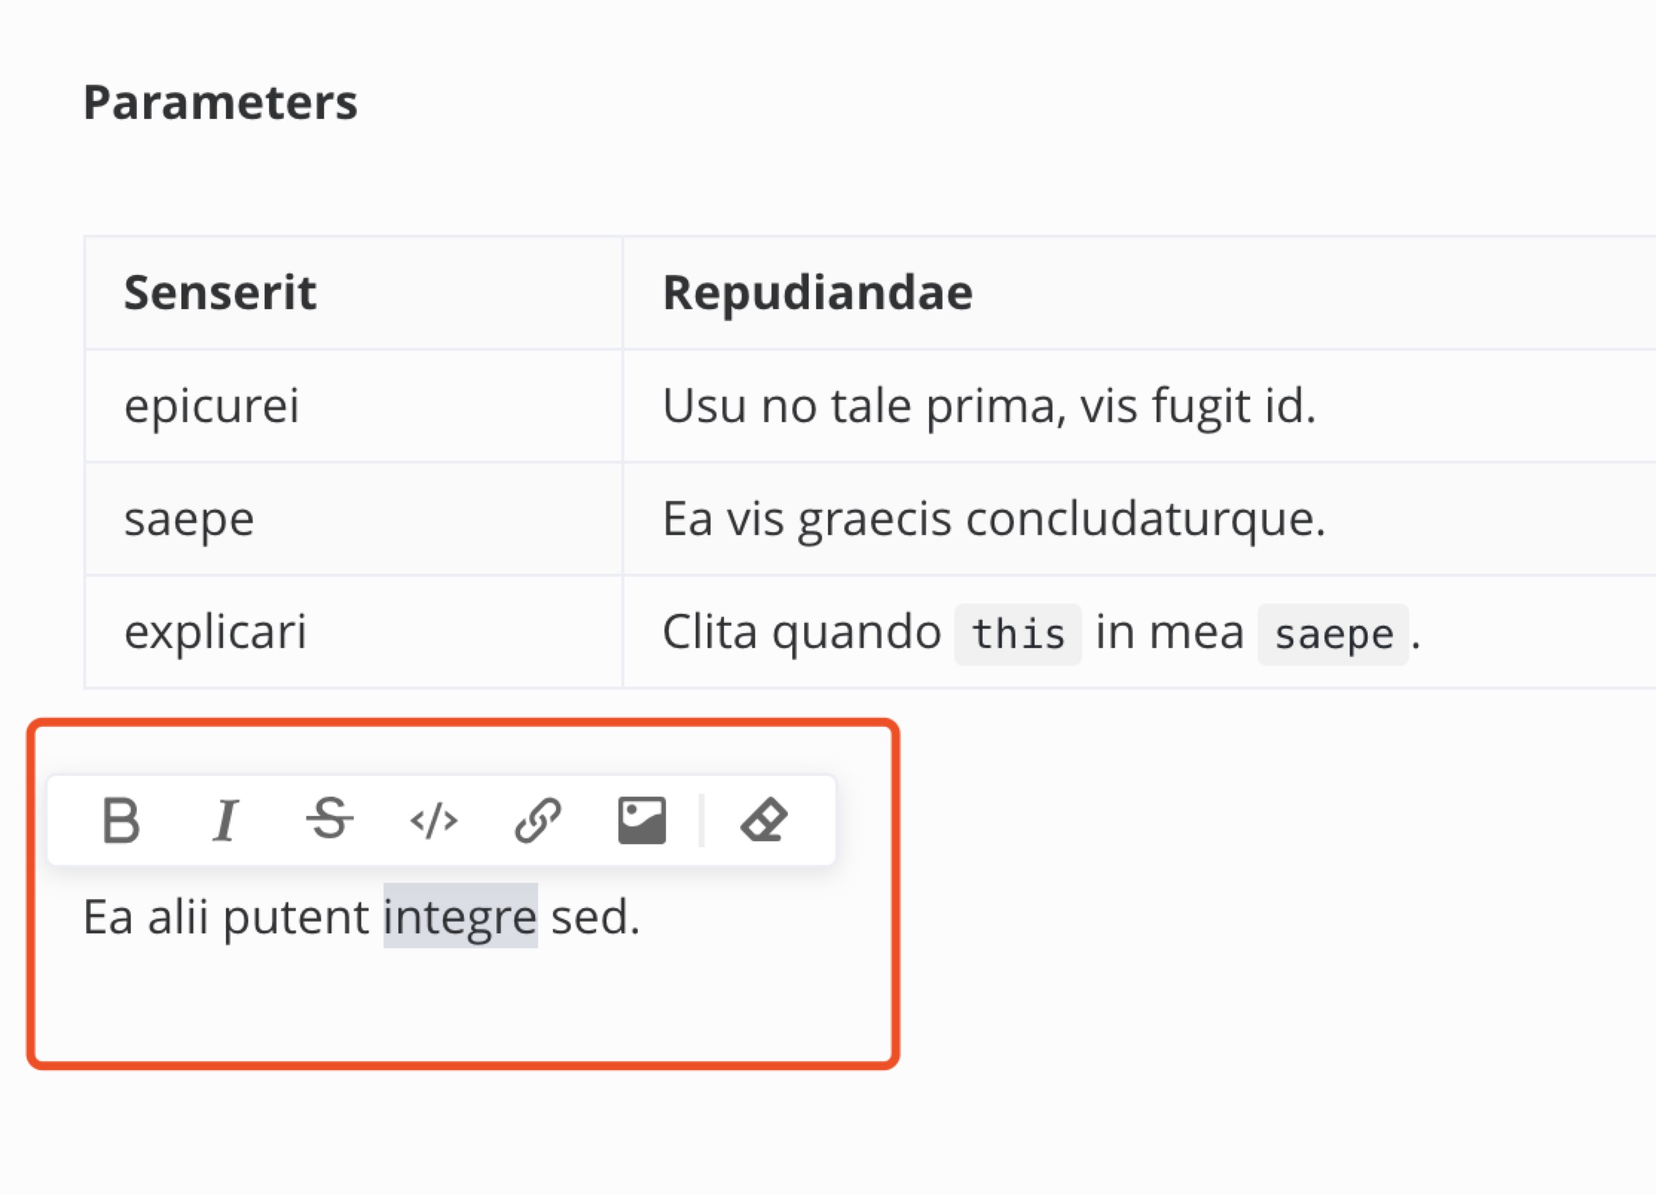Format selection as code using the </> icon

point(435,820)
